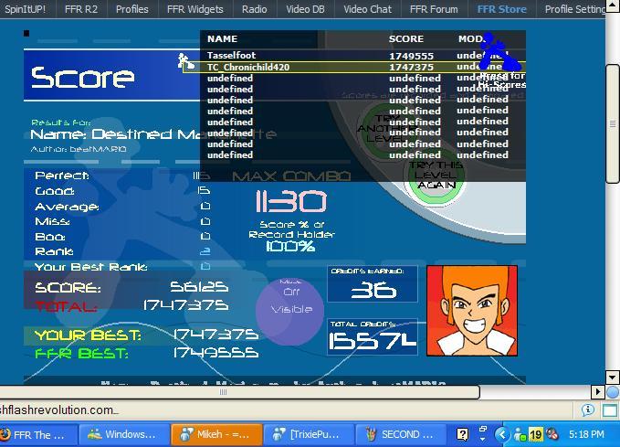Click the orange-haired character avatar

coord(471,311)
